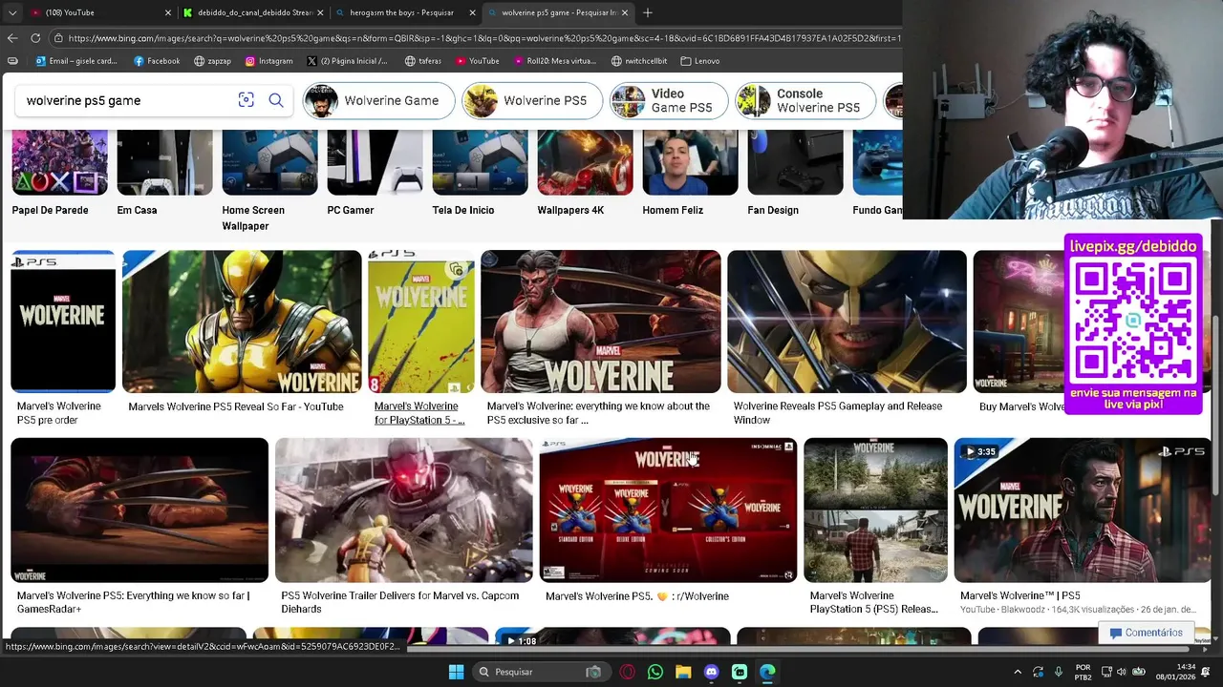Open the taferas bookmark
The height and width of the screenshot is (687, 1223).
coord(423,61)
